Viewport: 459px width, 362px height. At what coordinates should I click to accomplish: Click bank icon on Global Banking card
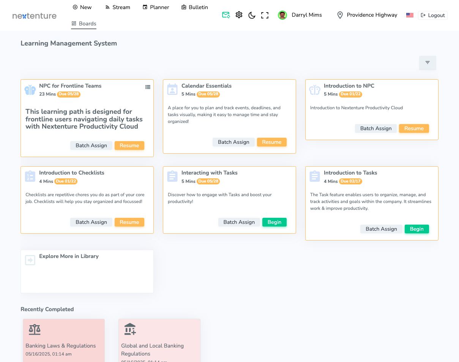coord(130,329)
